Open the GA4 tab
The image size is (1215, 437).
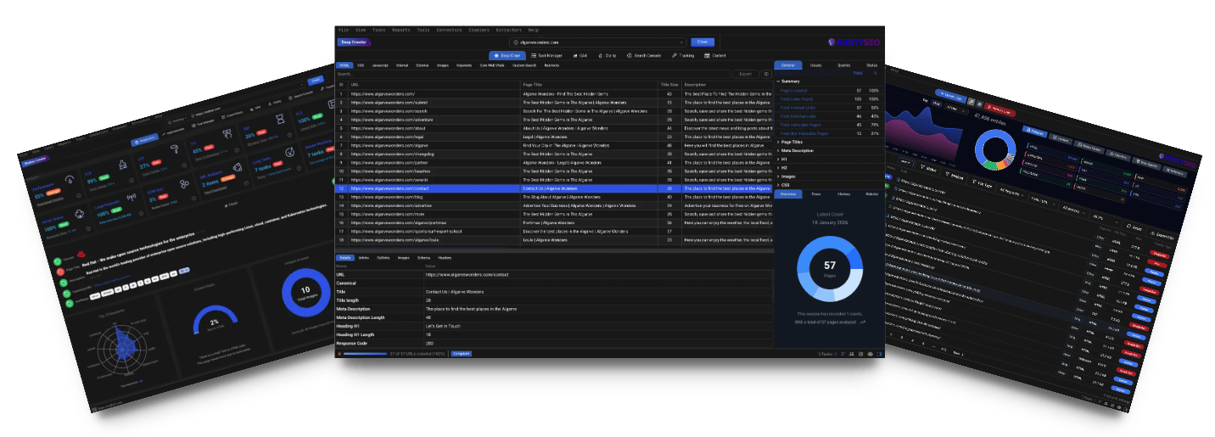tap(580, 55)
